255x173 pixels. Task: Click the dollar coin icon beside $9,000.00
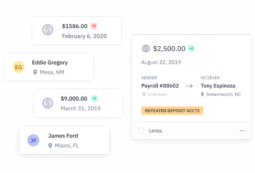click(x=48, y=103)
